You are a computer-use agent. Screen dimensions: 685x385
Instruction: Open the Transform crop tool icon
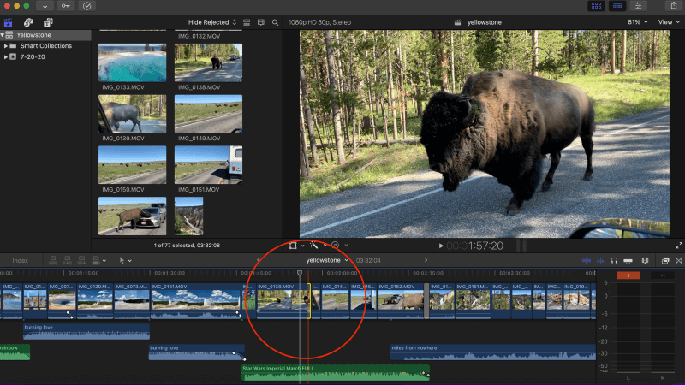(293, 246)
